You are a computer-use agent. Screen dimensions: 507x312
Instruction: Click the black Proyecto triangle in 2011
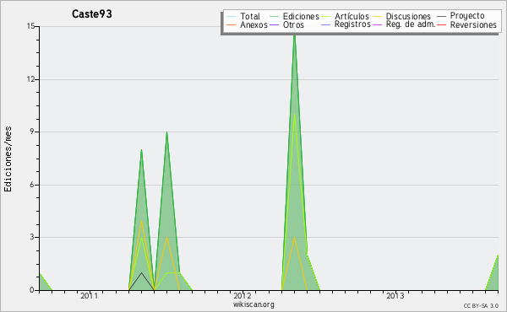(141, 282)
